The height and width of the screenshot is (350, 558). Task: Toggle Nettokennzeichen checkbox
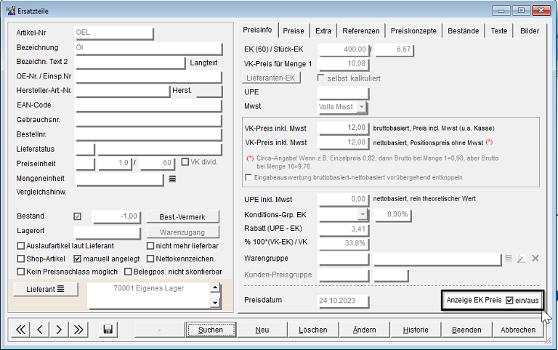[150, 259]
